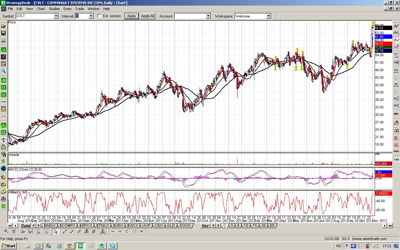Screen dimensions: 400x250
Task: Click the MACD (Close,12,26,9) study label
Action: 25,170
